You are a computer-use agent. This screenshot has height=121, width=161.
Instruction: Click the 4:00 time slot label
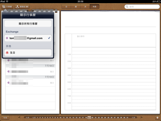tap(69, 75)
